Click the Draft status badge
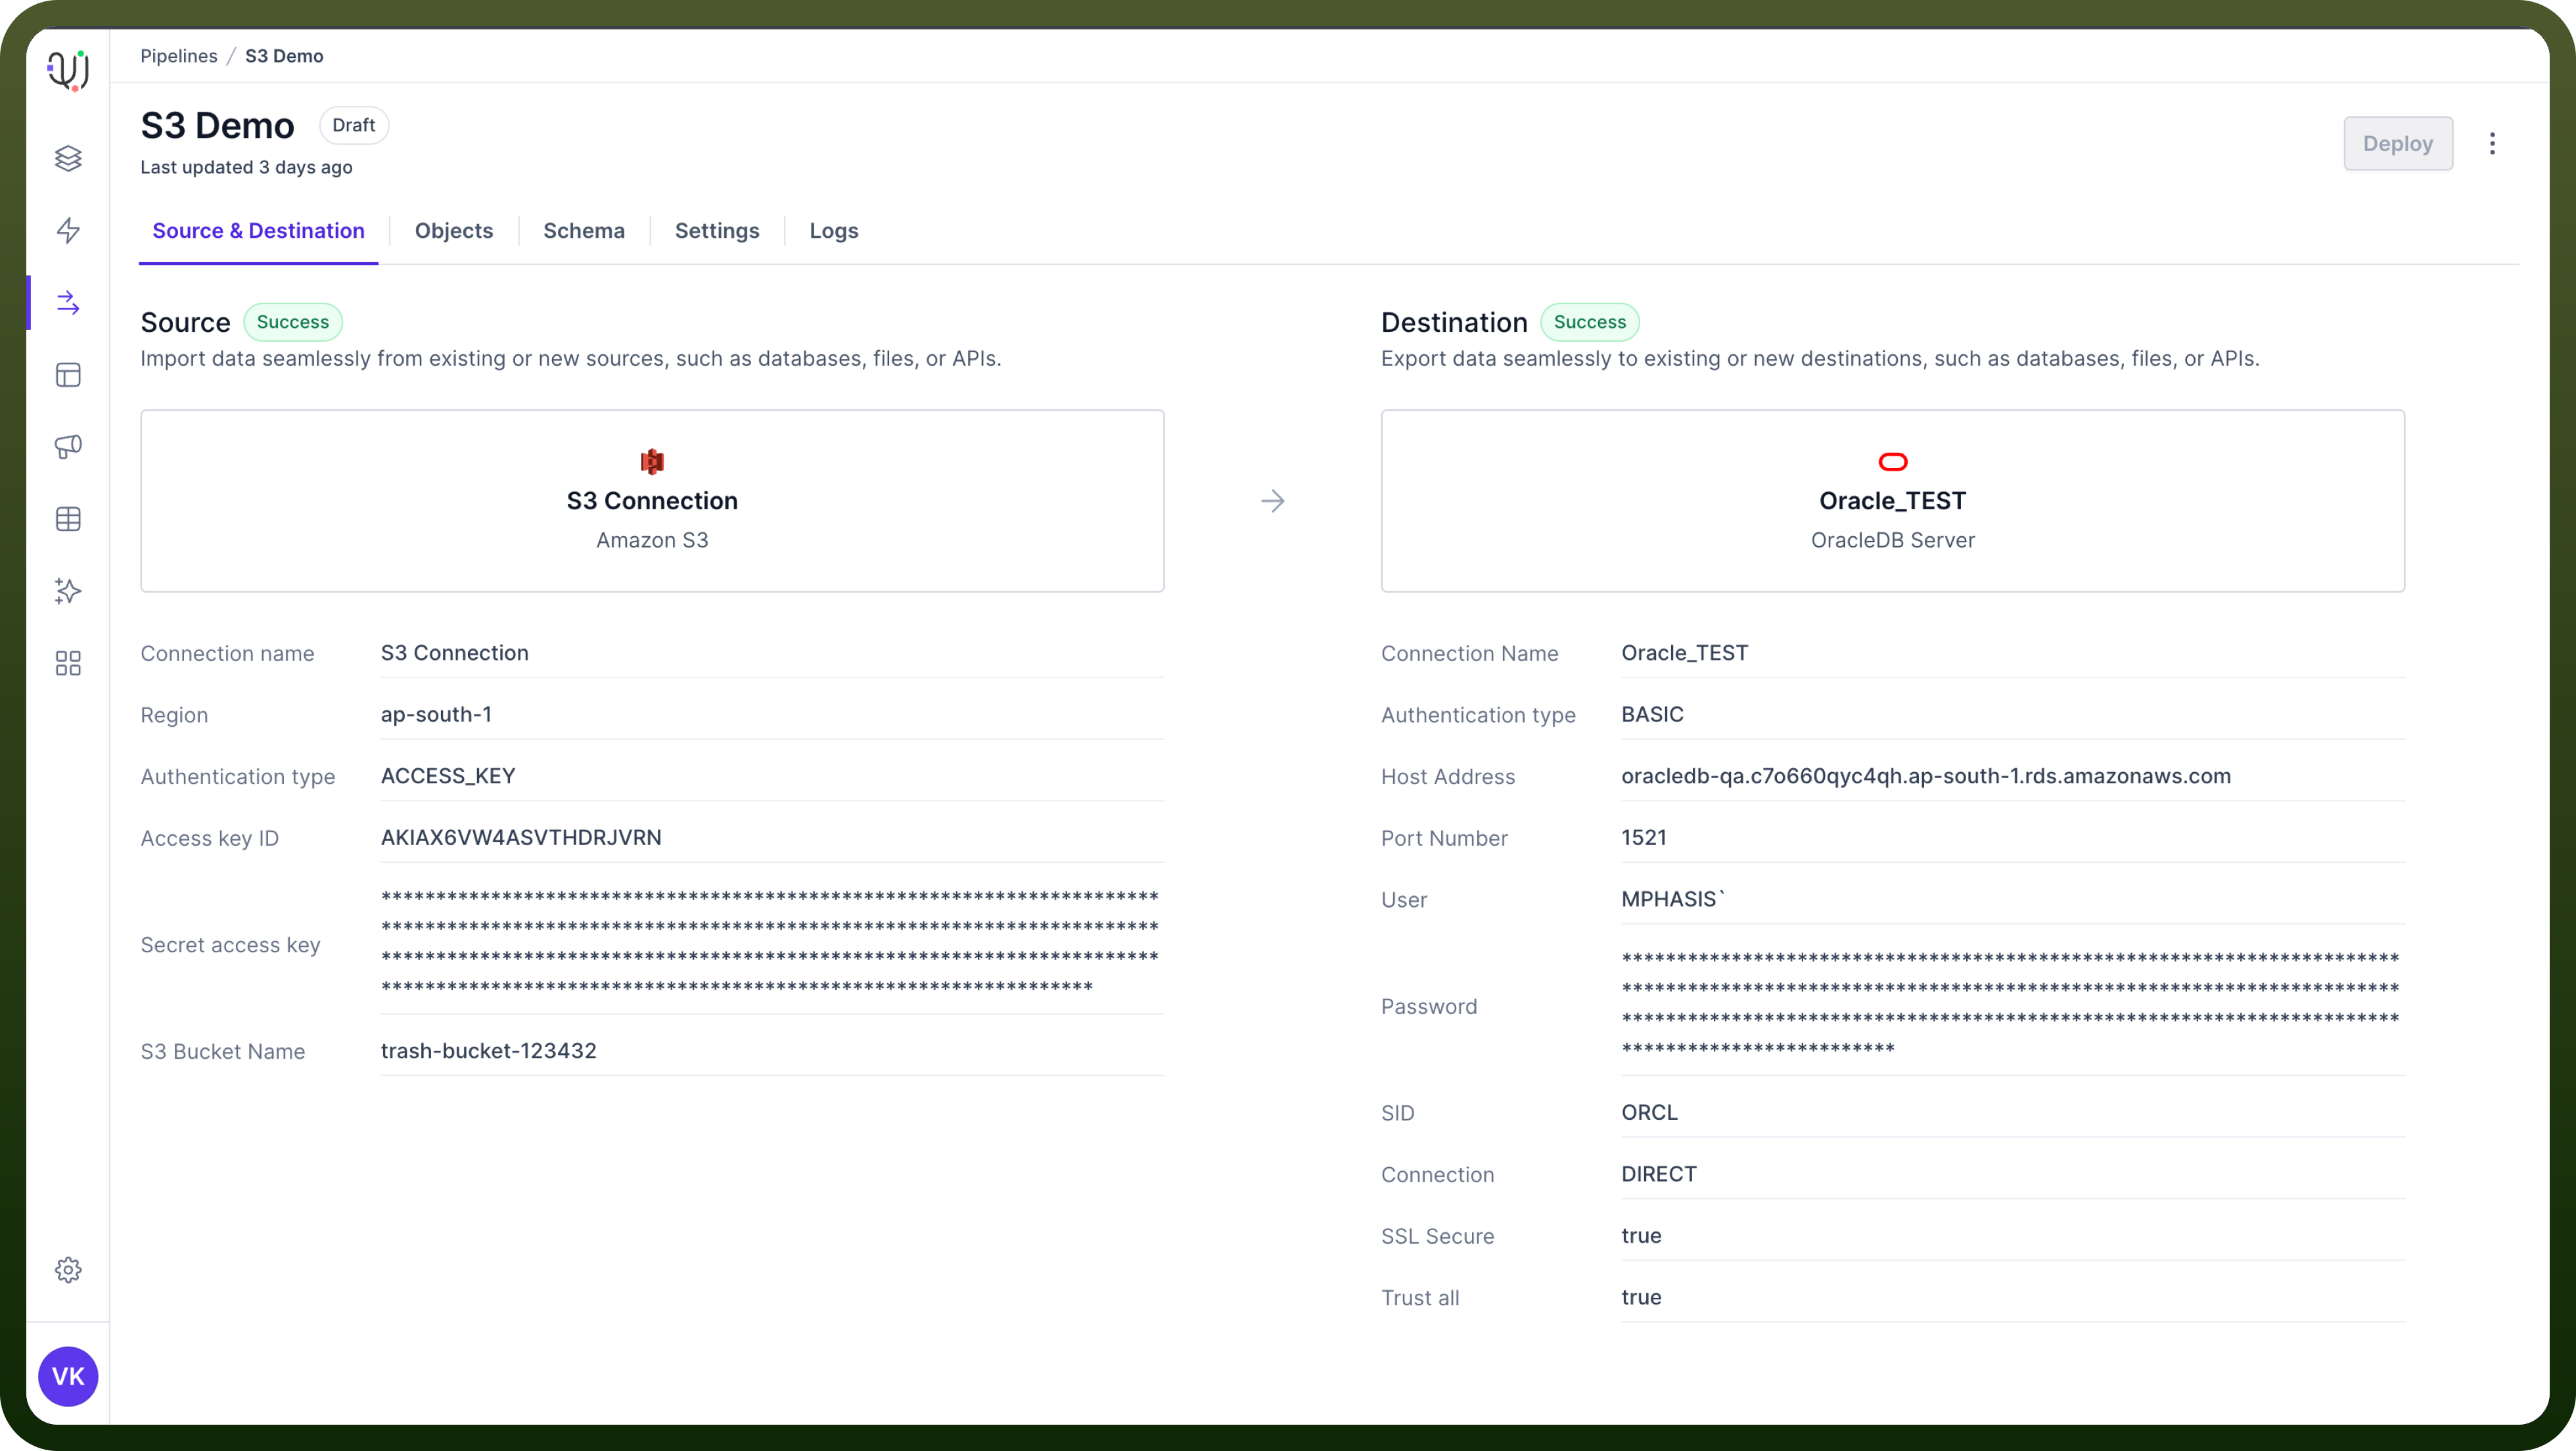 pos(354,125)
